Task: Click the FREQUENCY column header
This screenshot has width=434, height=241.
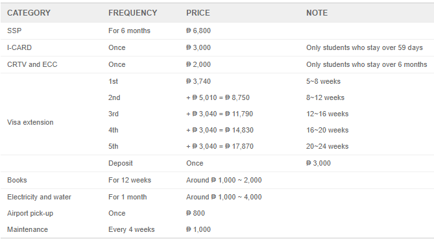Action: [x=132, y=13]
